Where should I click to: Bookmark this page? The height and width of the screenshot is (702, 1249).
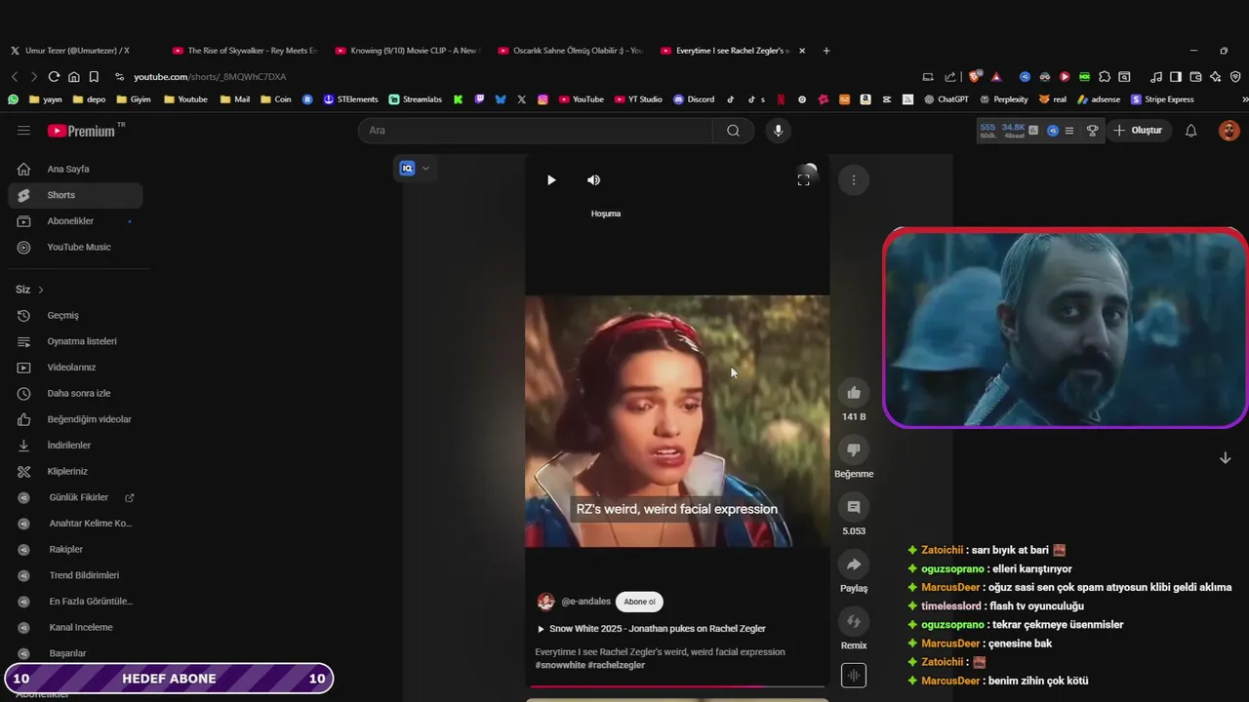[94, 77]
